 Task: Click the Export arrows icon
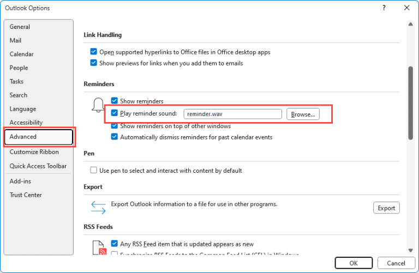click(x=98, y=208)
